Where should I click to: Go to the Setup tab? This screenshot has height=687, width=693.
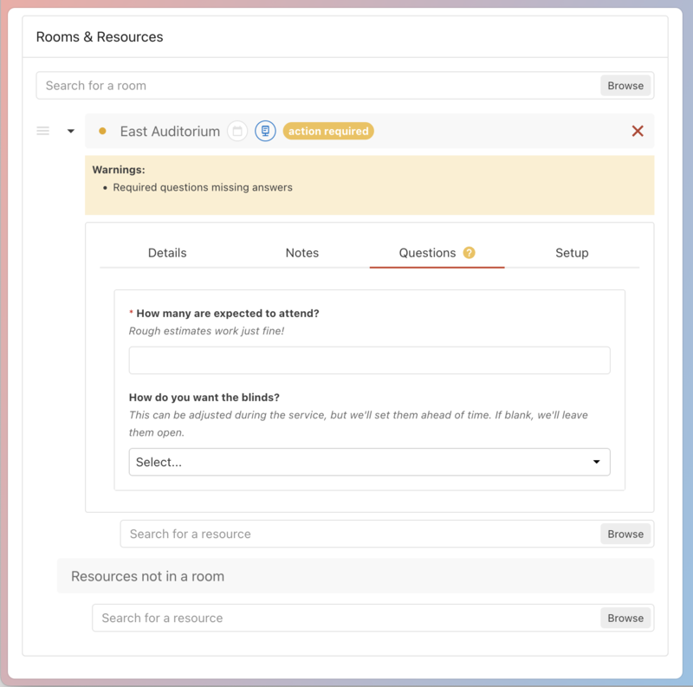pos(572,253)
